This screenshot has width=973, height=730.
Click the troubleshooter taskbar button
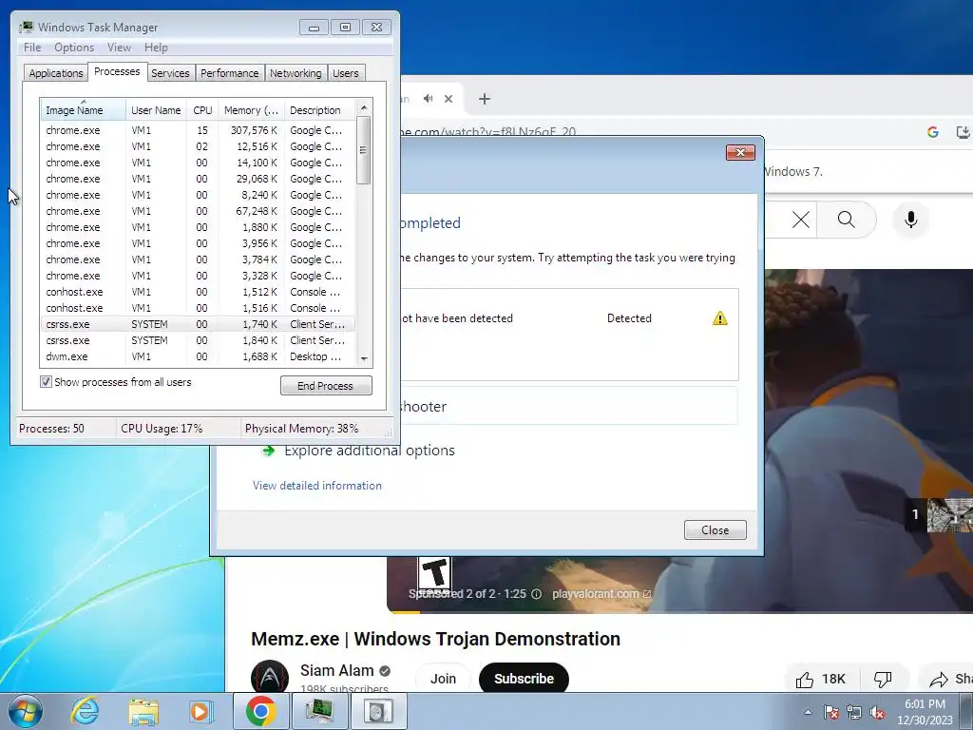(x=378, y=711)
